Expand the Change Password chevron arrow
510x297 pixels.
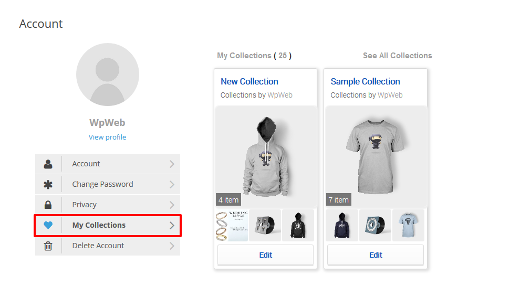[x=172, y=184]
